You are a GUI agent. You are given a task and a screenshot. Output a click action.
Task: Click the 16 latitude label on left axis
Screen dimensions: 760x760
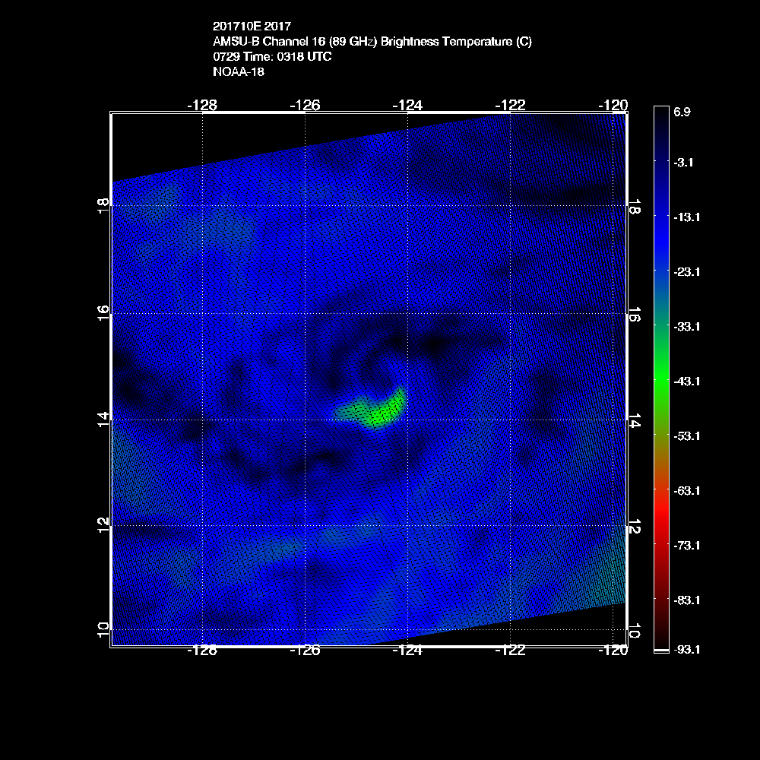[x=103, y=314]
